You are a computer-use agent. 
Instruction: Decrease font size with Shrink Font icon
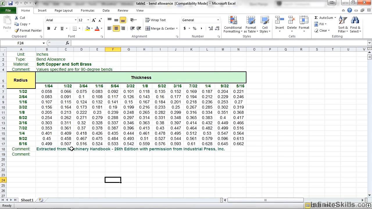click(x=100, y=20)
